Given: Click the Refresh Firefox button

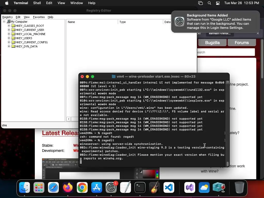Looking at the screenshot, I should [220, 34].
